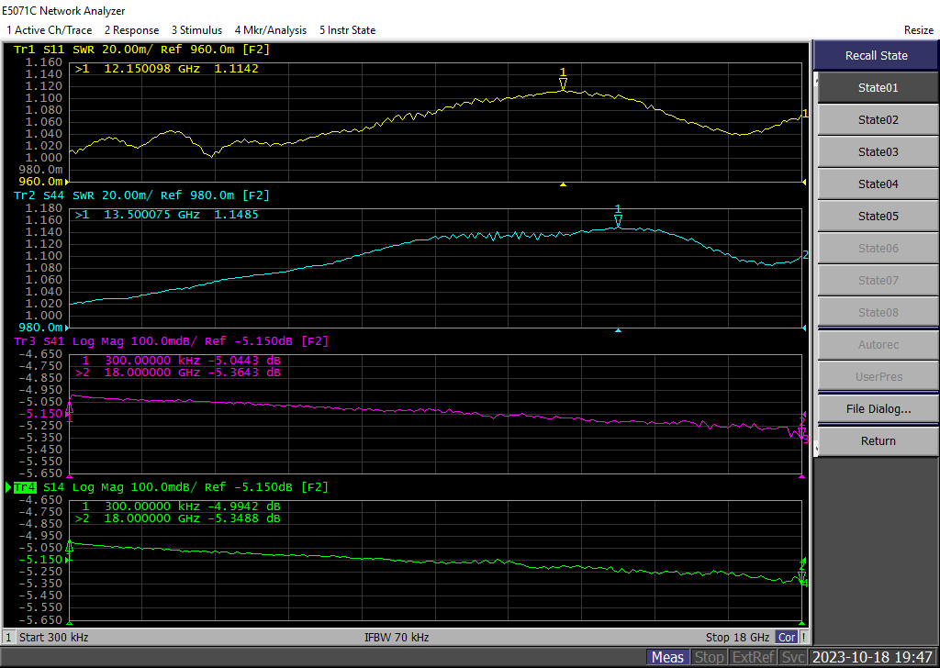The image size is (940, 668).
Task: Open the 5 Instr State menu
Action: pos(347,30)
